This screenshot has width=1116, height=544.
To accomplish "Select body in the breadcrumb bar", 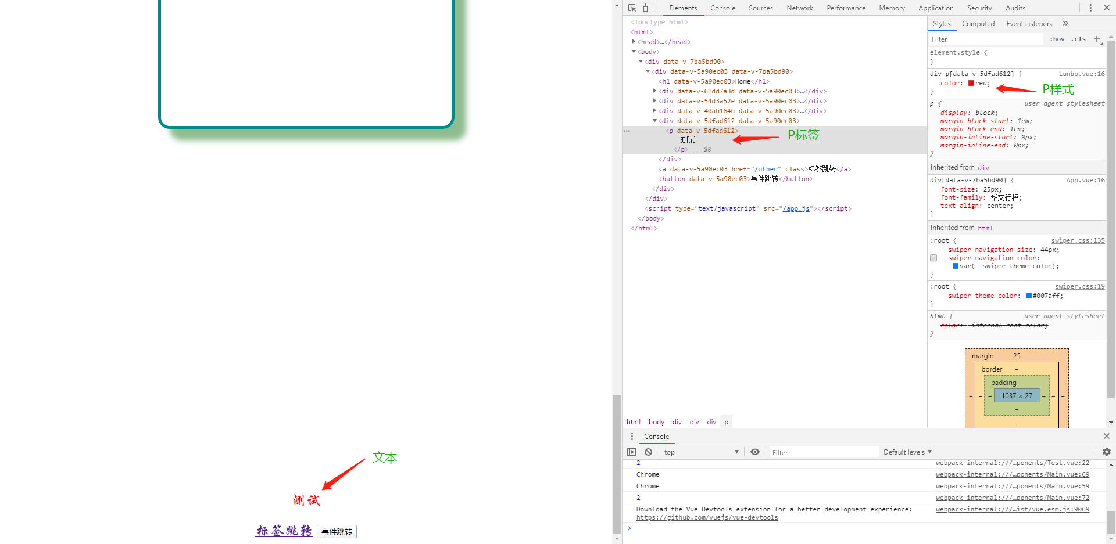I will 656,422.
